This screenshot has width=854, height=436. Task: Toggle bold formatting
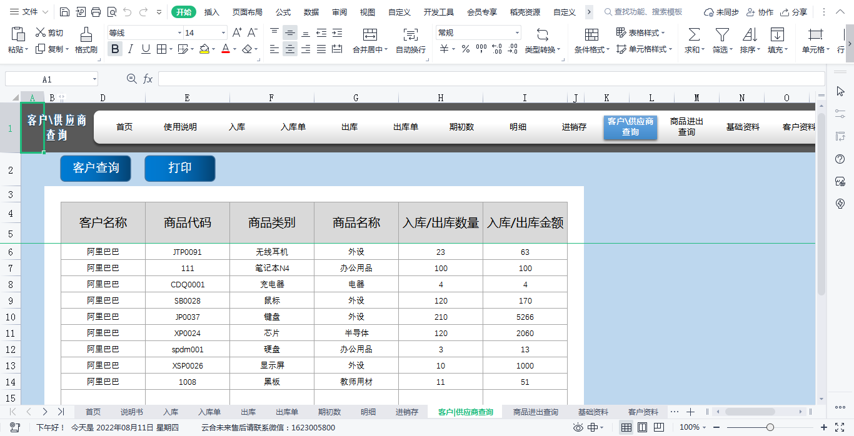[115, 49]
